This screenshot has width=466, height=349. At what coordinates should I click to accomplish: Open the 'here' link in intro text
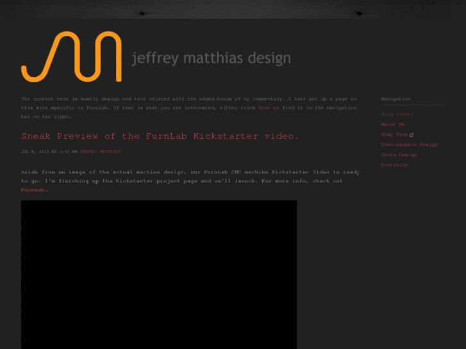point(264,108)
